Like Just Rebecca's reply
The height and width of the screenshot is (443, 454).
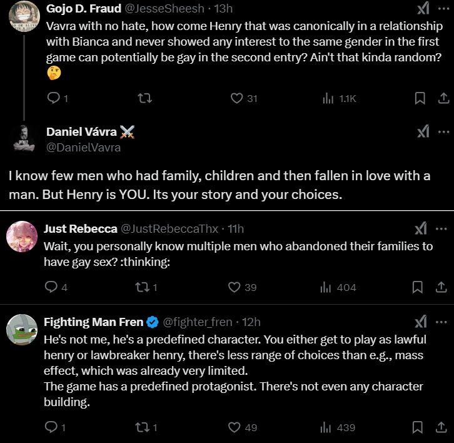click(234, 287)
